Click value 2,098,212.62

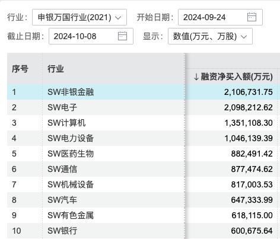point(249,107)
